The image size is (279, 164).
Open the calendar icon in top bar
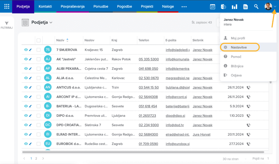coord(213,7)
